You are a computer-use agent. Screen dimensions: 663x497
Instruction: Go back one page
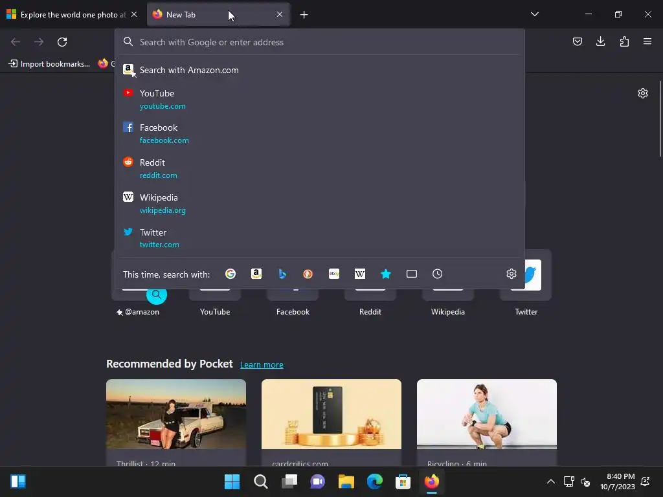click(16, 42)
